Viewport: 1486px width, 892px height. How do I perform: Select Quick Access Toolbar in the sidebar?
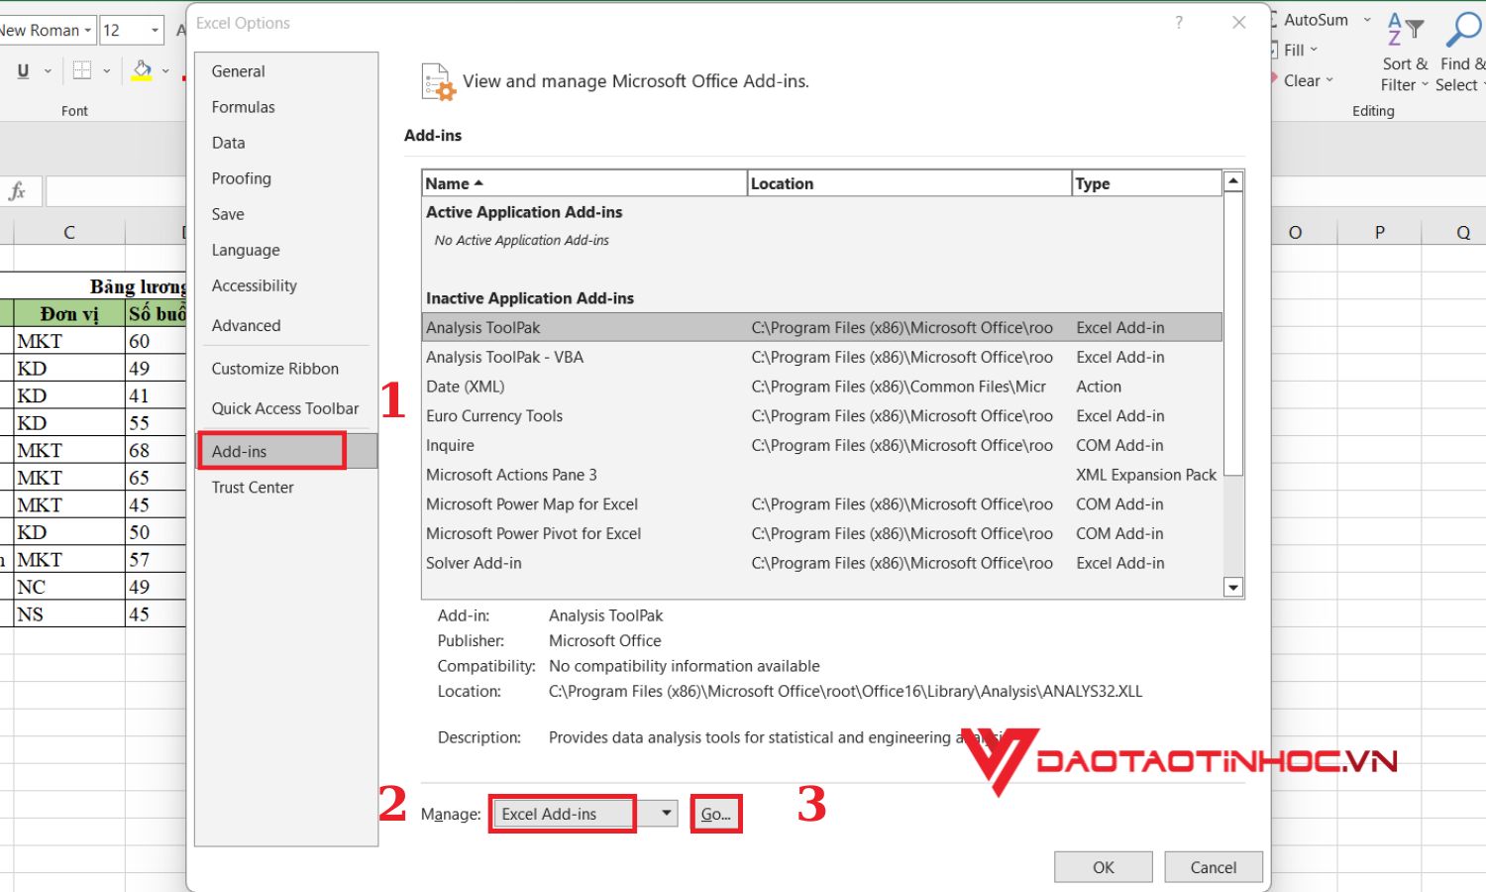(x=286, y=408)
